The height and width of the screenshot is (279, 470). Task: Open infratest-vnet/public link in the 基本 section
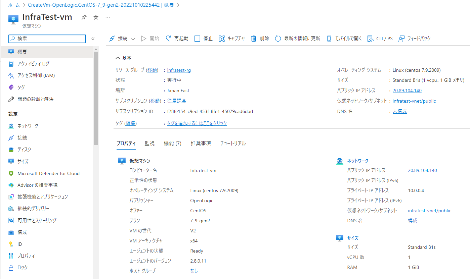pos(414,101)
